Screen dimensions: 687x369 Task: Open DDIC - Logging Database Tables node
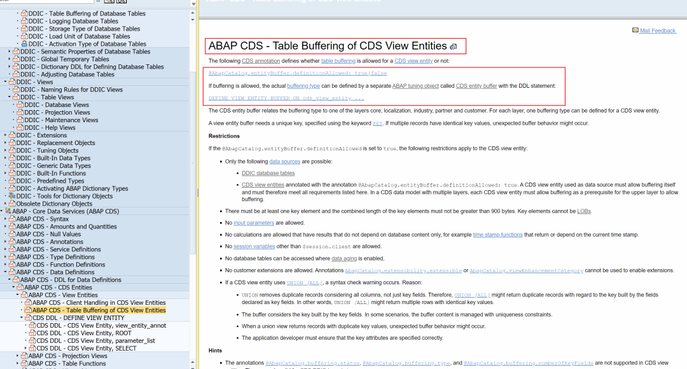click(x=73, y=21)
